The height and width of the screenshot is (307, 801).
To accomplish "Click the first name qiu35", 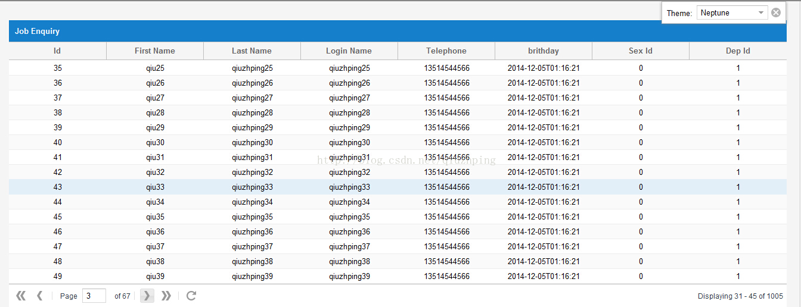I will (x=155, y=217).
